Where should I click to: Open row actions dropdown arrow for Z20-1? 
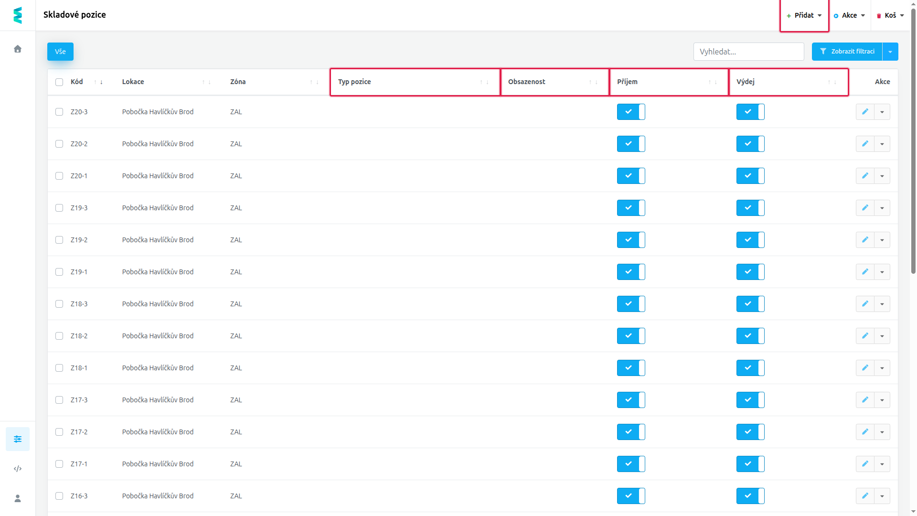[x=882, y=176]
